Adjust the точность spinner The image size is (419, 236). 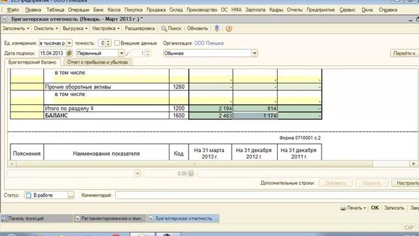click(x=108, y=43)
